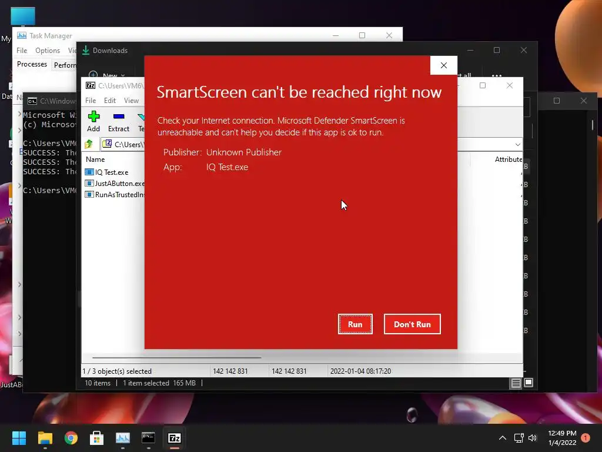Click the '2022-01-04 08:17:20' status entry
The image size is (602, 452).
pos(360,371)
